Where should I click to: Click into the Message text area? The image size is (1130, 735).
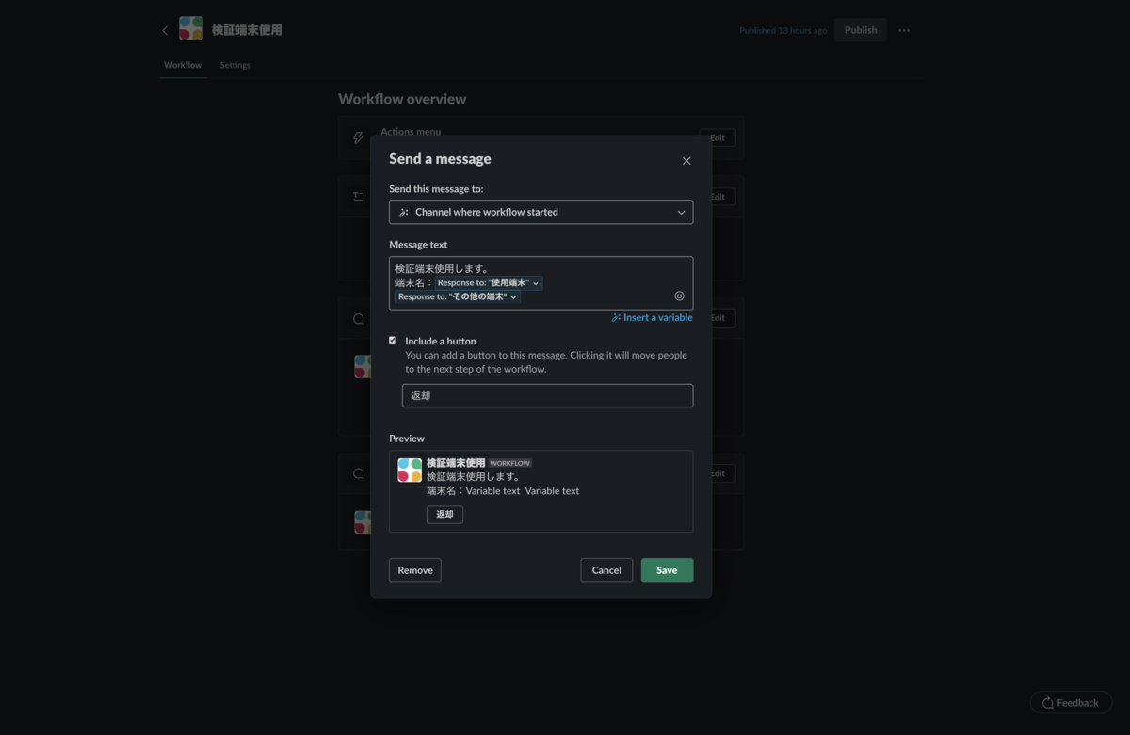[541, 283]
